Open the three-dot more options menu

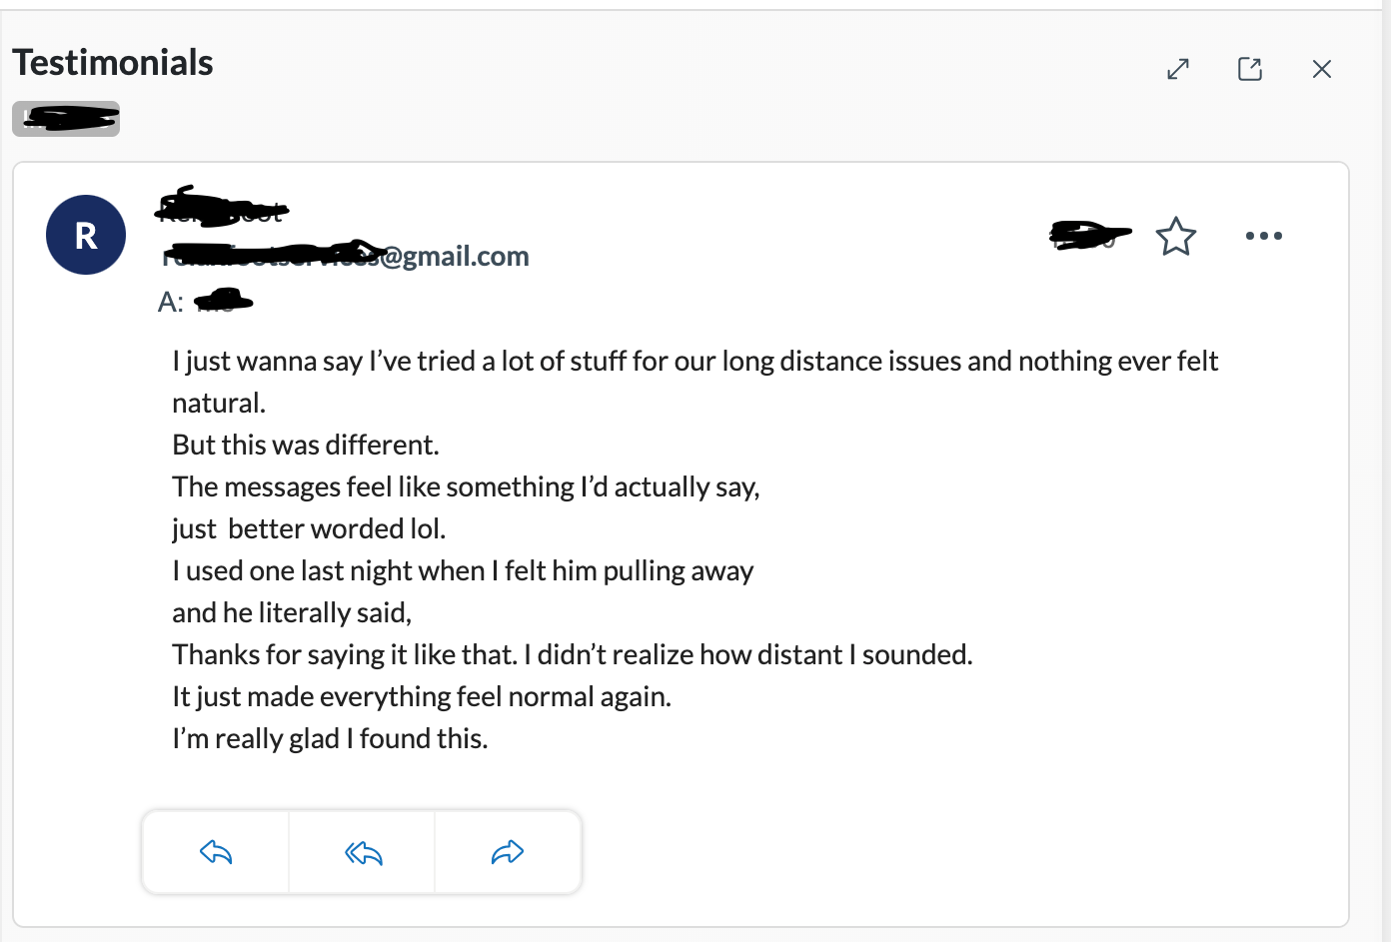(1263, 237)
